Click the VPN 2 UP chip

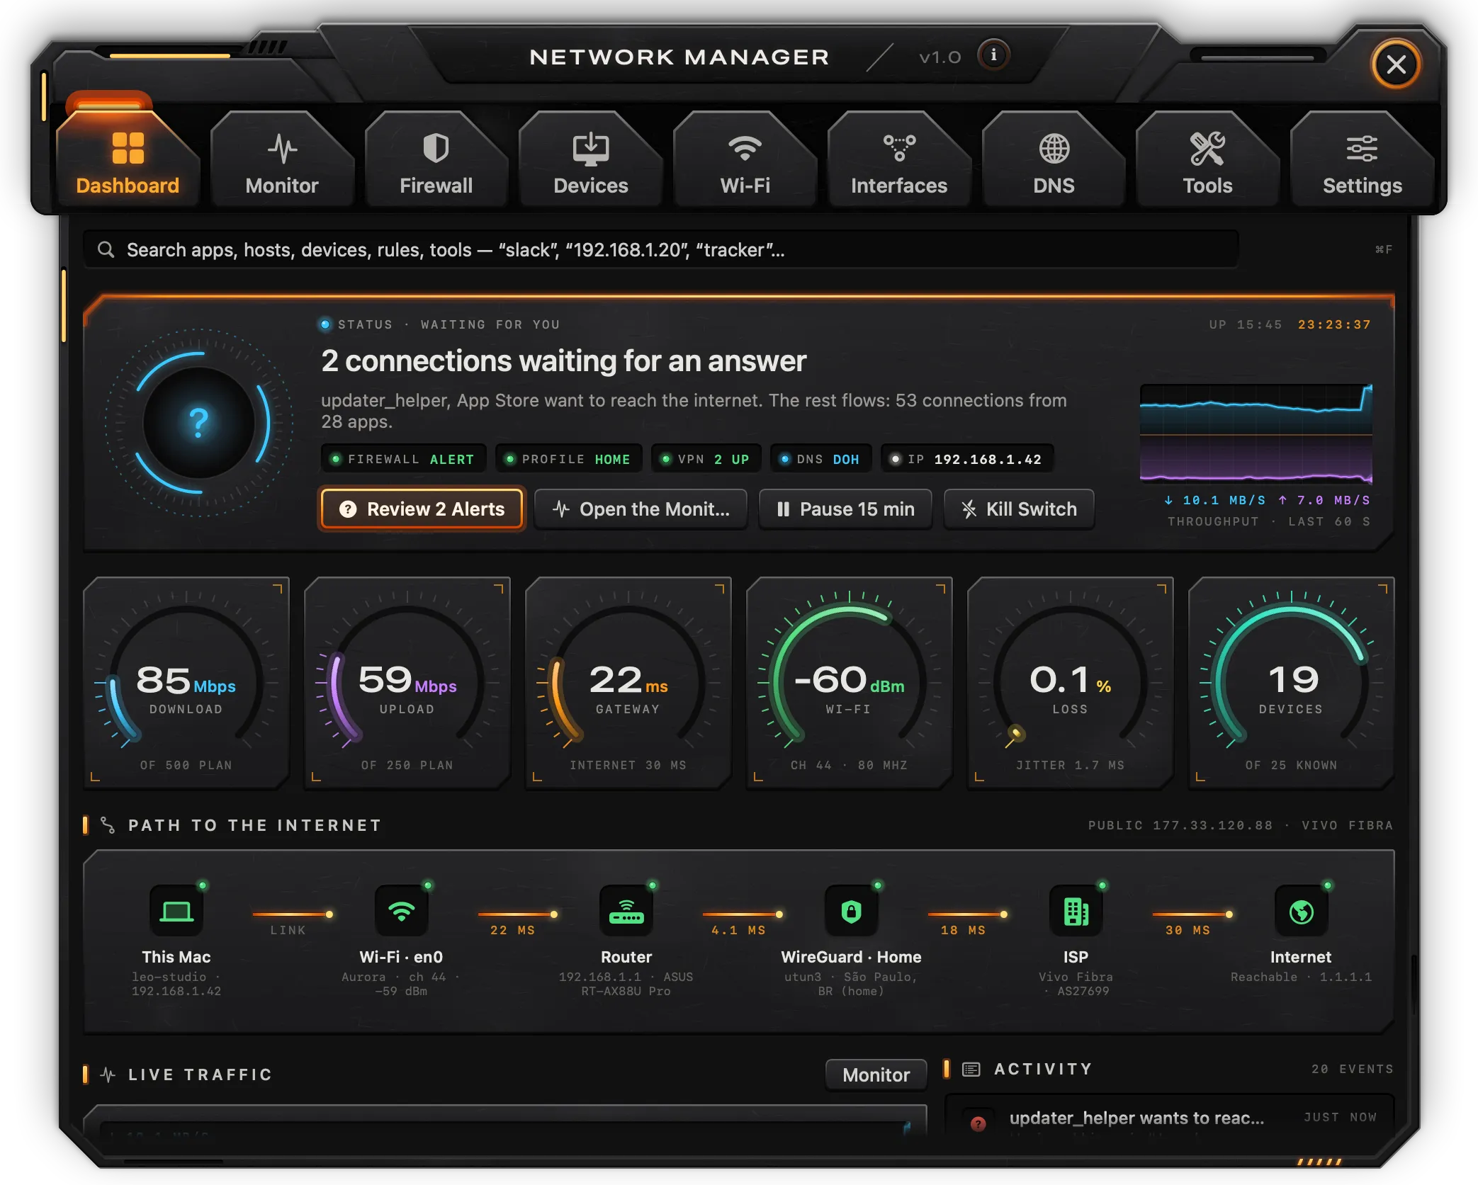[706, 459]
